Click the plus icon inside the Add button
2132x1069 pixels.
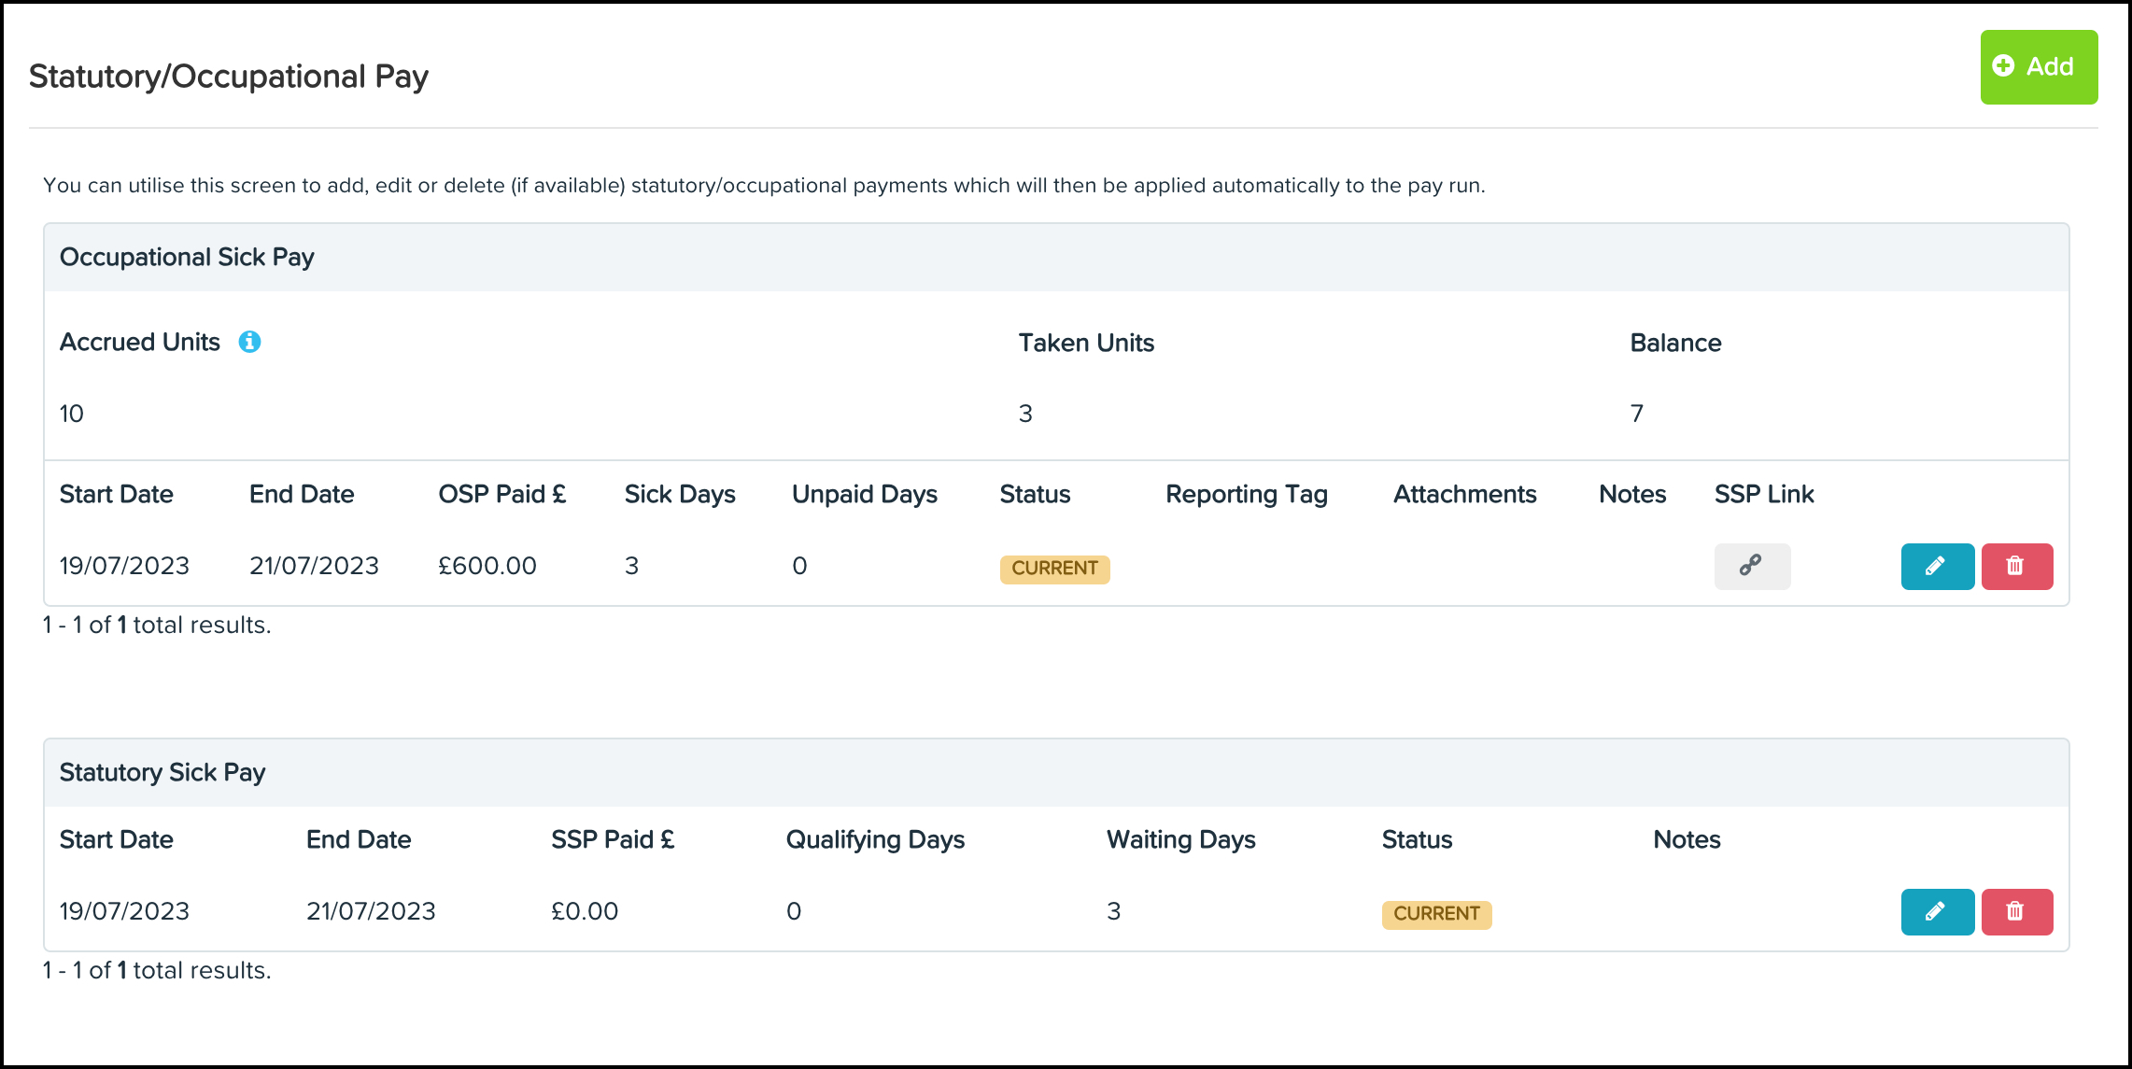[x=2004, y=66]
